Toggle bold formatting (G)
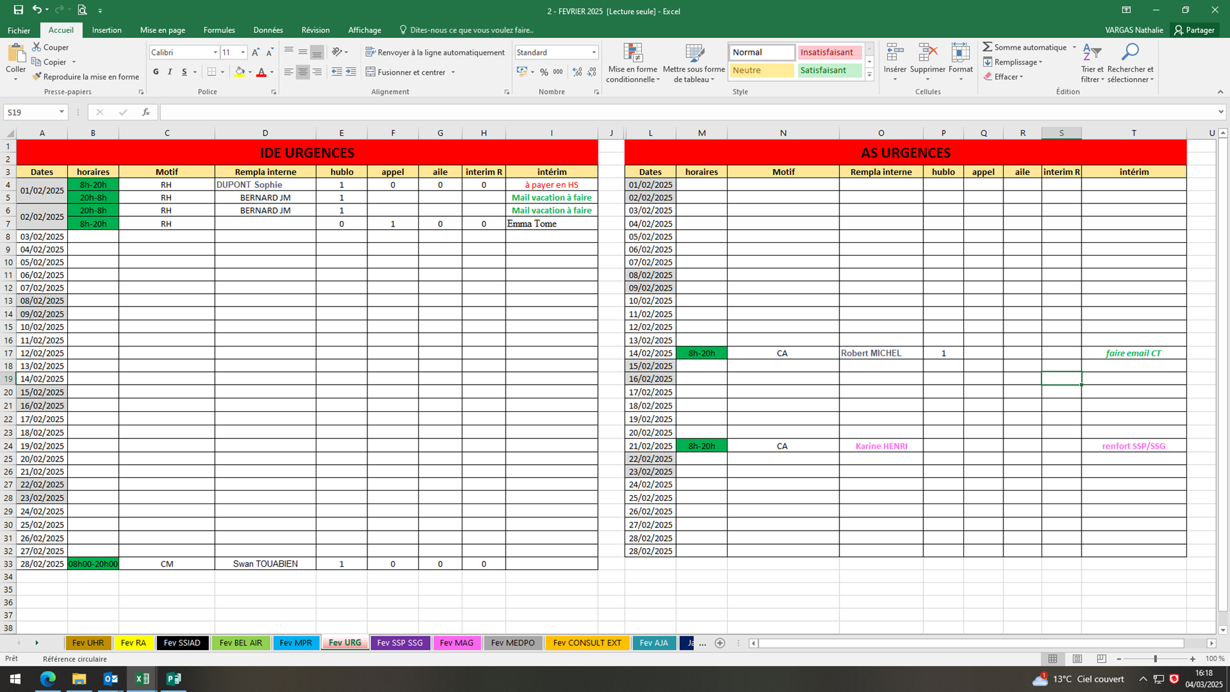 pyautogui.click(x=156, y=72)
